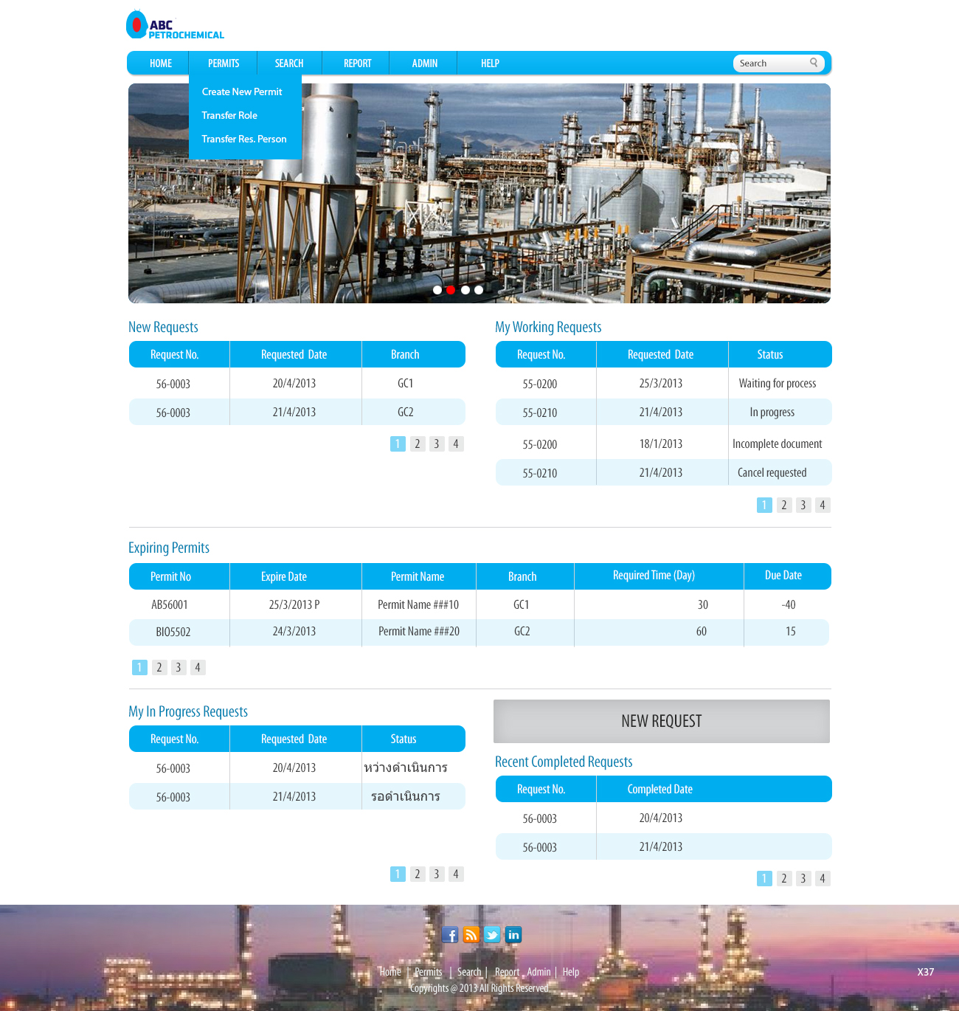Select Create New Permit from Permits menu

click(x=242, y=92)
